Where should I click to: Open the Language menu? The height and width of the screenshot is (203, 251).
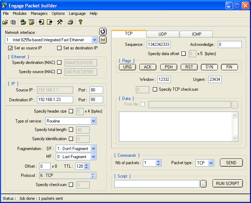[77, 13]
